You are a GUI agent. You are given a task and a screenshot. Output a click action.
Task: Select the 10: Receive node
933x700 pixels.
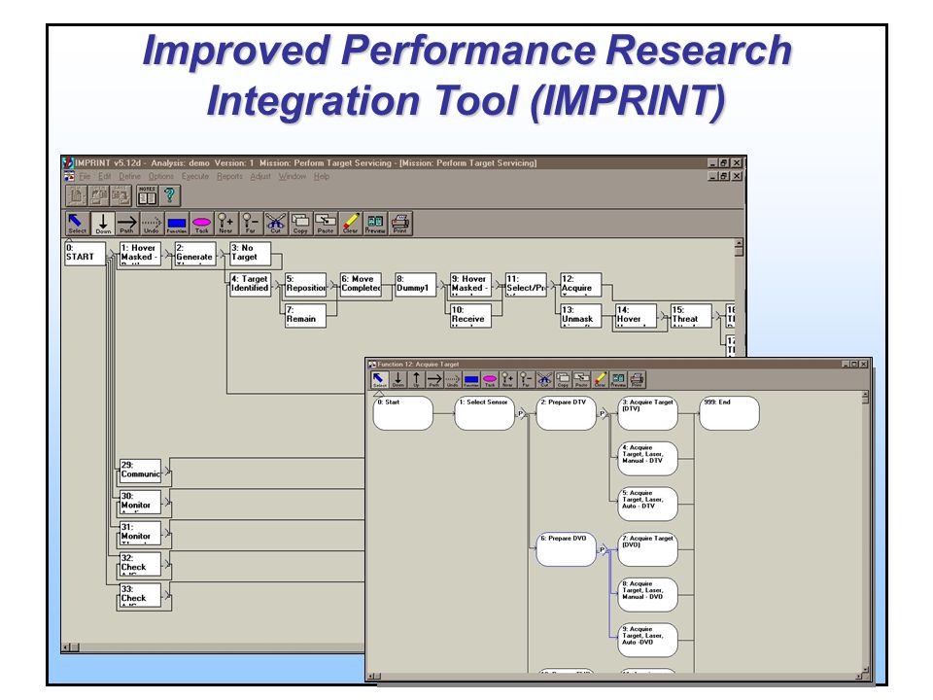point(470,315)
